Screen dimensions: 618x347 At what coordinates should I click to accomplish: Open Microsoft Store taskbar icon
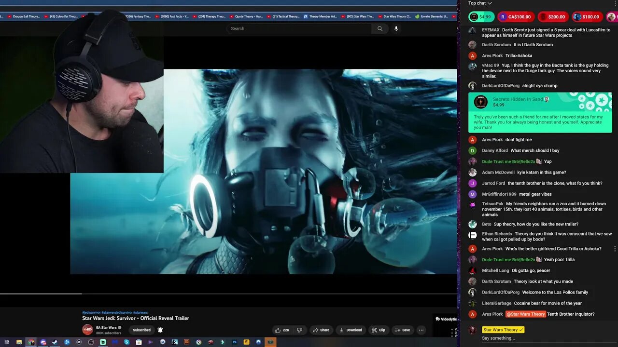pyautogui.click(x=139, y=342)
